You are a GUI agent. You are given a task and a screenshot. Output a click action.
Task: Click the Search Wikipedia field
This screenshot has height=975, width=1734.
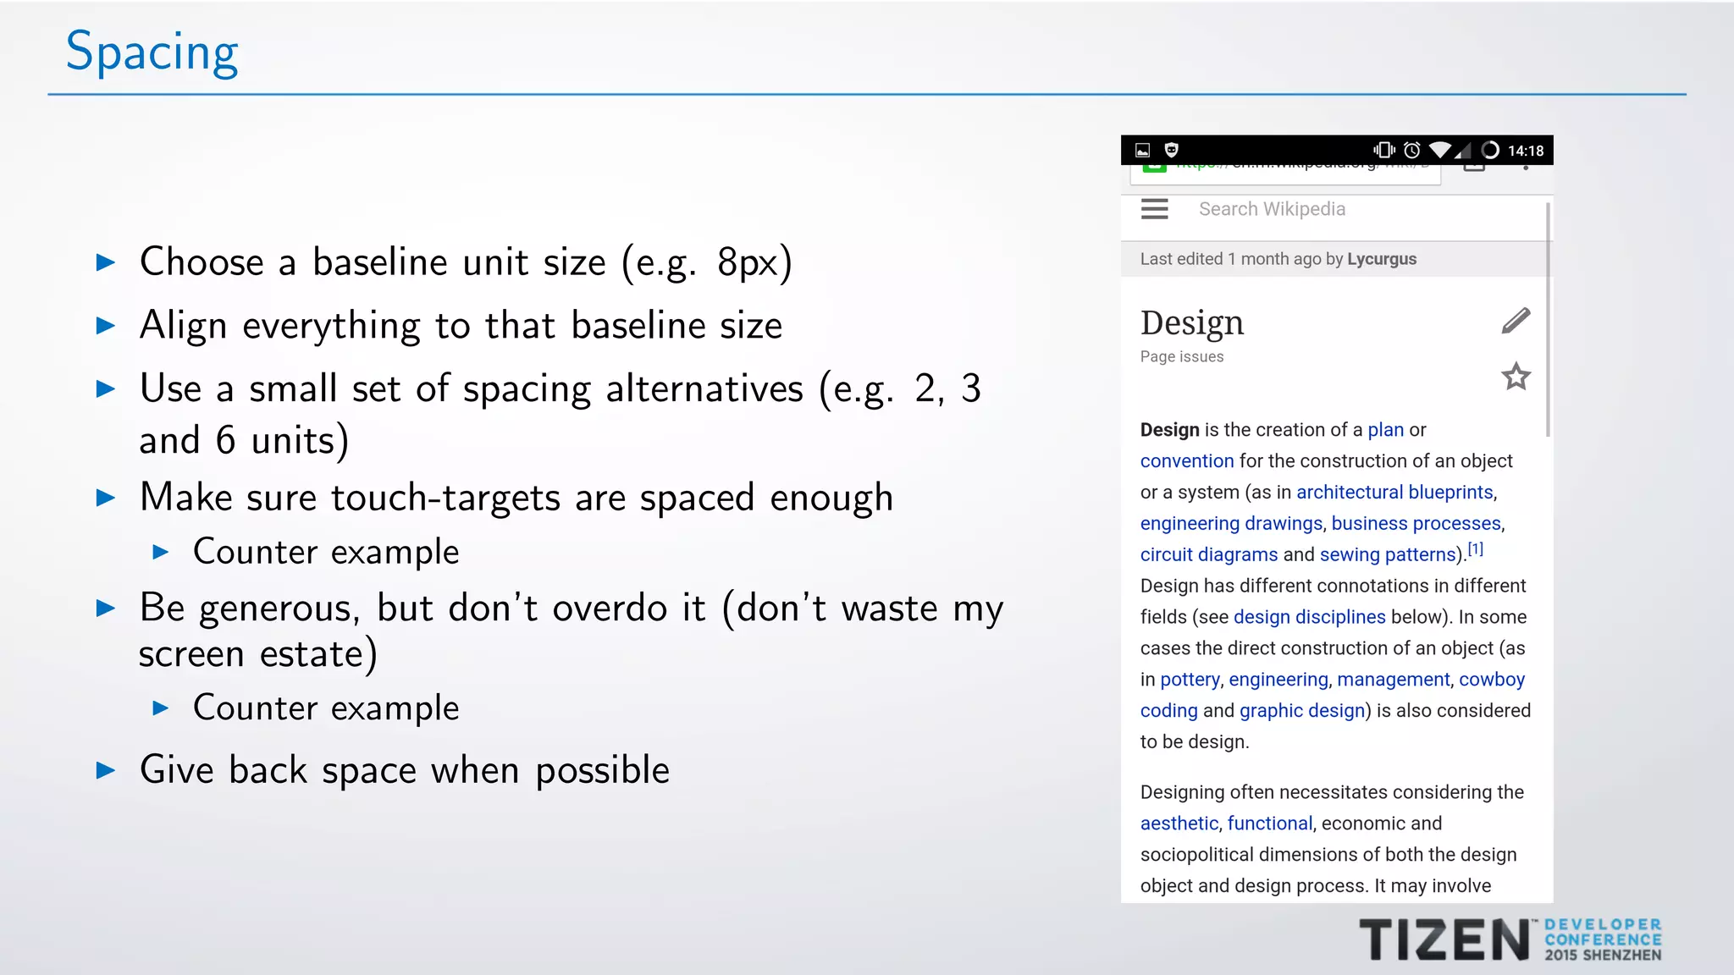[1272, 209]
